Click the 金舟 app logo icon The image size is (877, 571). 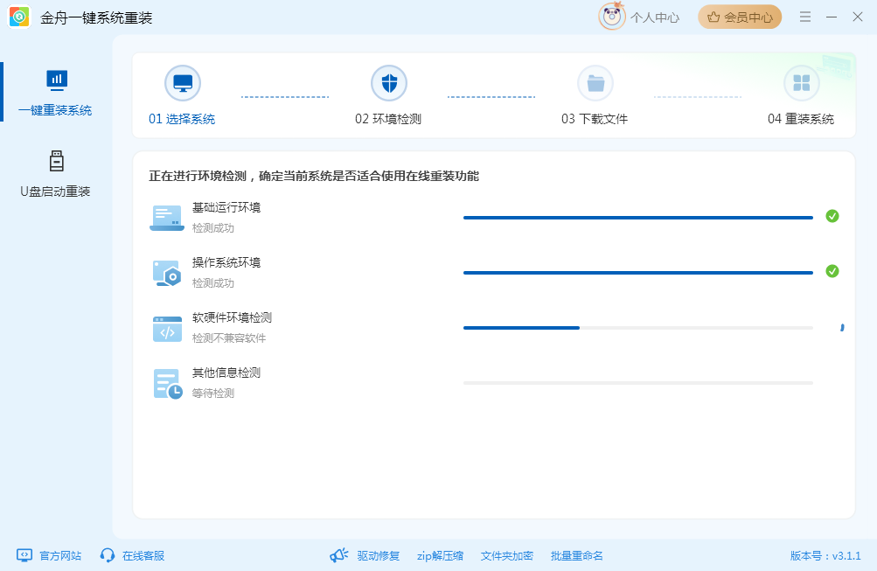19,17
